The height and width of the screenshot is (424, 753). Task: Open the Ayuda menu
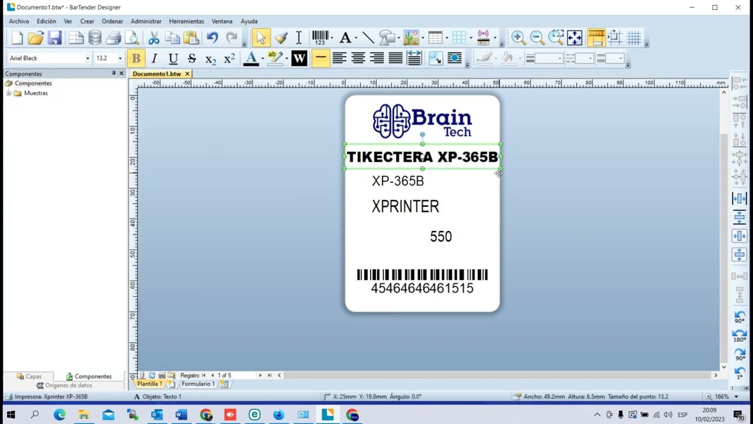click(249, 21)
